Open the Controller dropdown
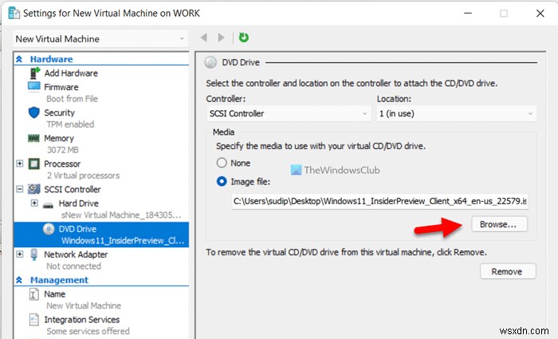 tap(289, 113)
